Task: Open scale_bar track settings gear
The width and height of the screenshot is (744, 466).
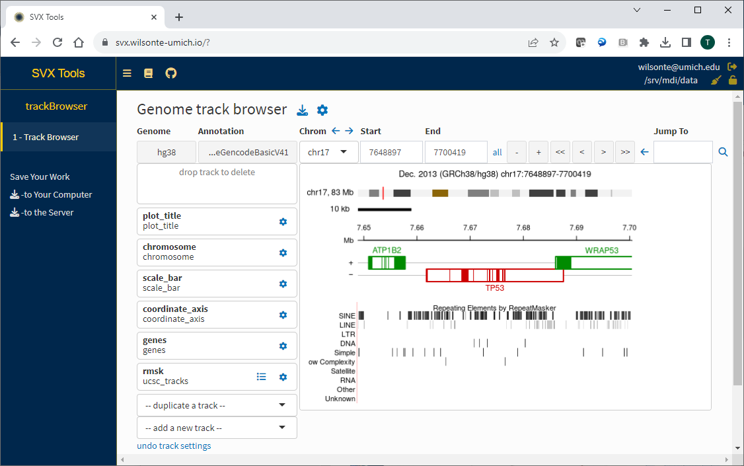Action: tap(283, 284)
